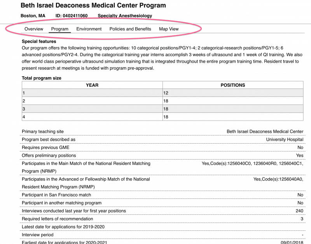Image resolution: width=311 pixels, height=244 pixels.
Task: Click the Primary teaching site label
Action: tap(43, 132)
